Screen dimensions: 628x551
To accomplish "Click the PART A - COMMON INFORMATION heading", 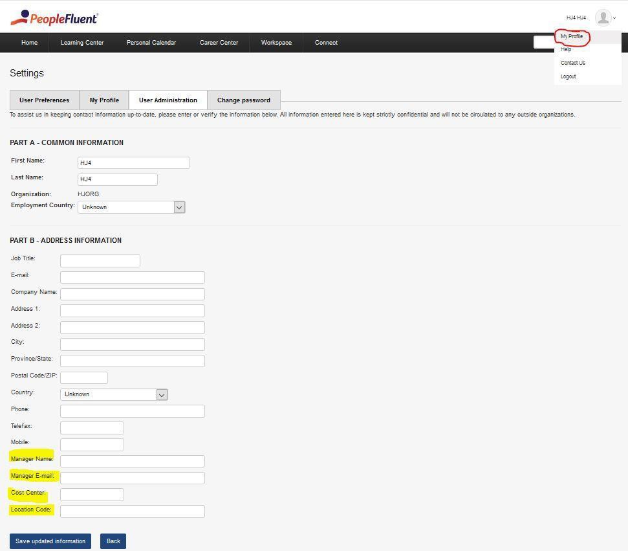I will 67,142.
